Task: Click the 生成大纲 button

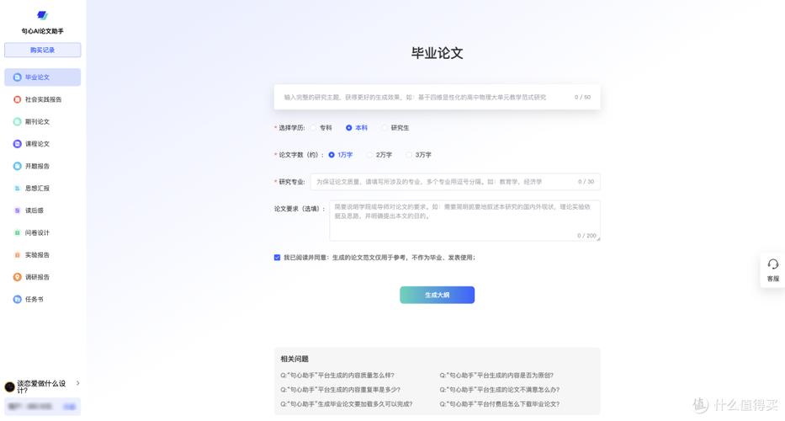Action: [437, 296]
